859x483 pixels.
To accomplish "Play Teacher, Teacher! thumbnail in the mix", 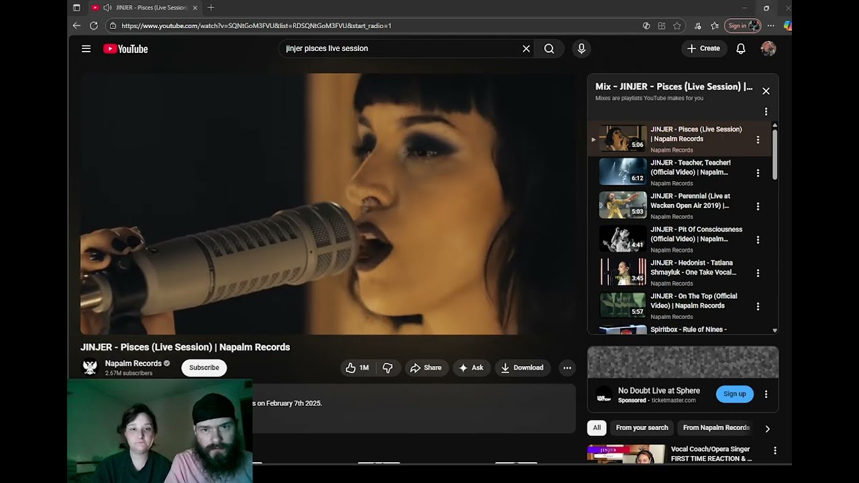I will 623,172.
